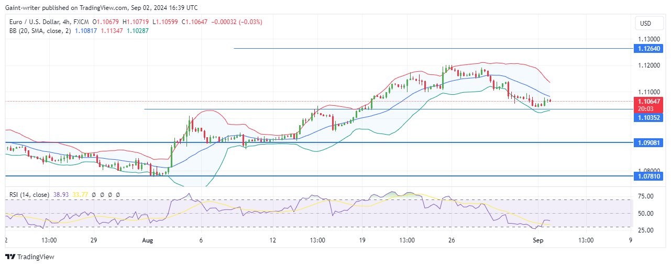Select the current price label 1.10647
671x266 pixels.
pos(647,101)
